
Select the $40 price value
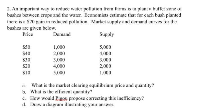[26, 53]
